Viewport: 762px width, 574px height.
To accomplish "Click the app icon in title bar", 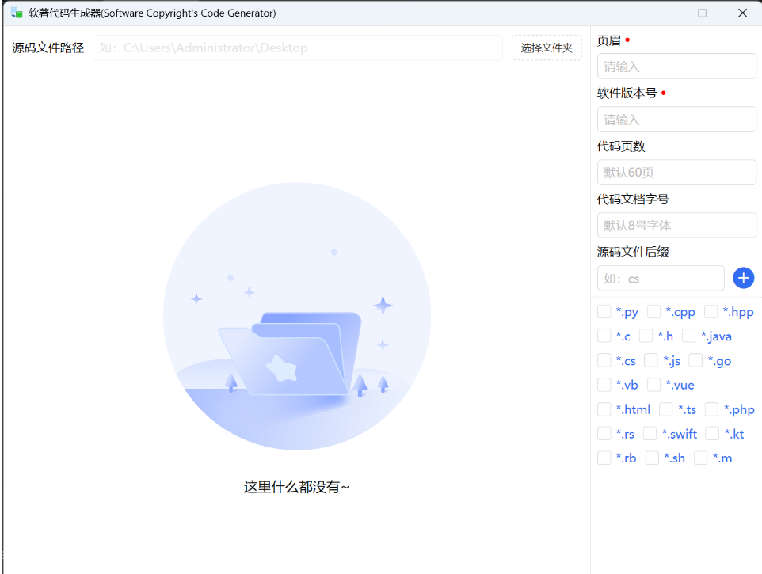I will 17,13.
